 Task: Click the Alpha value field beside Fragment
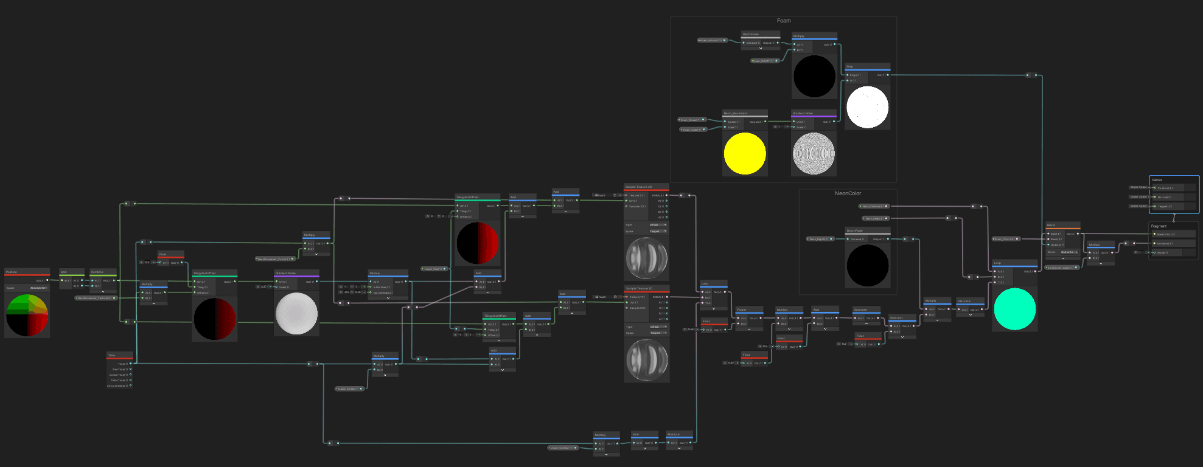[1140, 252]
